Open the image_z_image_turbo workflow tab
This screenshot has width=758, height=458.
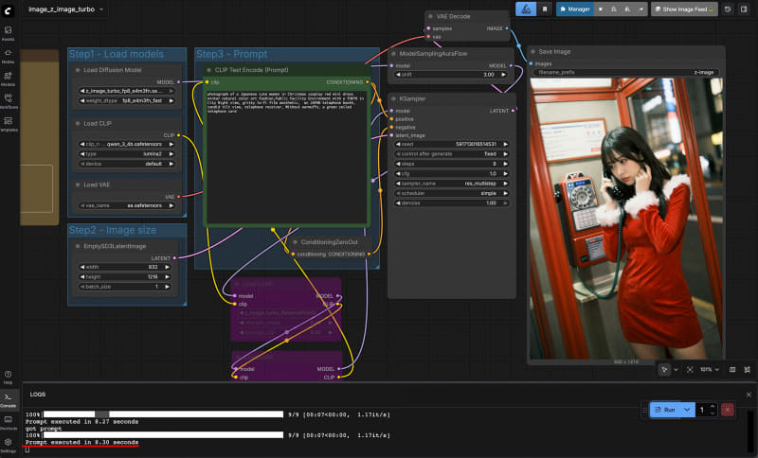tap(62, 9)
